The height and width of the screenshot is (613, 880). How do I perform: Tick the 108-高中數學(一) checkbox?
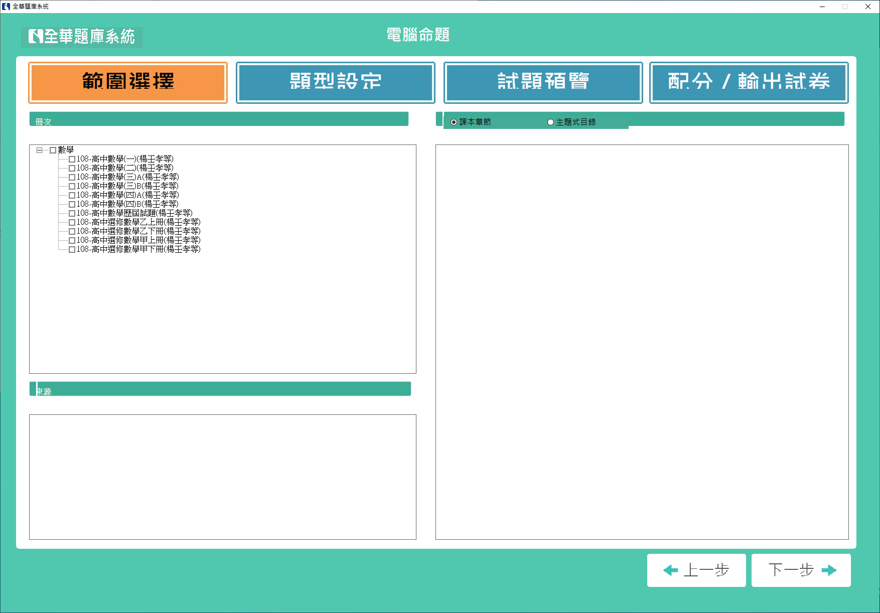pos(72,159)
